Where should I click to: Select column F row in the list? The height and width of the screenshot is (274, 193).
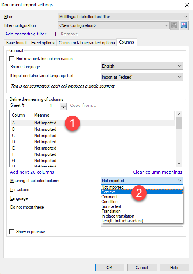coord(93,154)
